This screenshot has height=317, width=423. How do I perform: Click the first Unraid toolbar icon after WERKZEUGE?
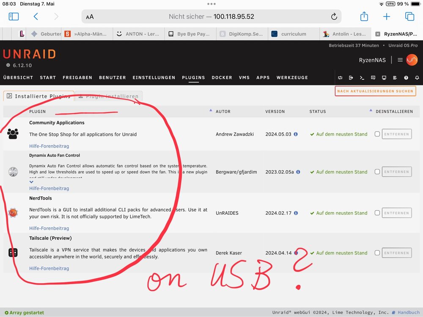click(x=340, y=78)
